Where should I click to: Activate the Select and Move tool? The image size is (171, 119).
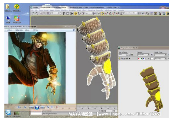coord(76,13)
